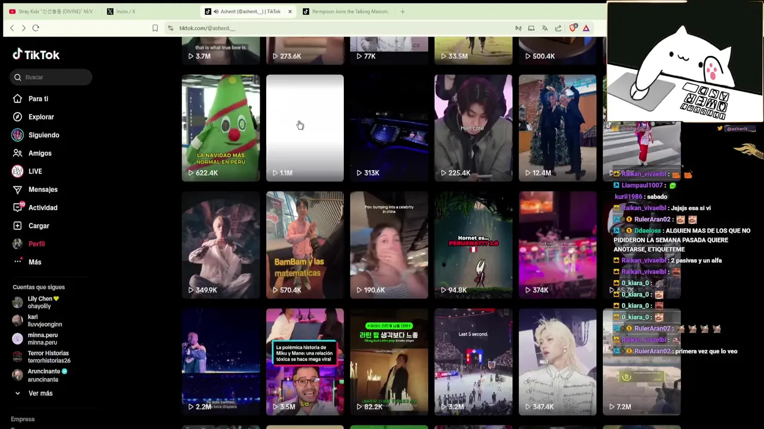Close the Asherit TikTok tab

click(290, 11)
